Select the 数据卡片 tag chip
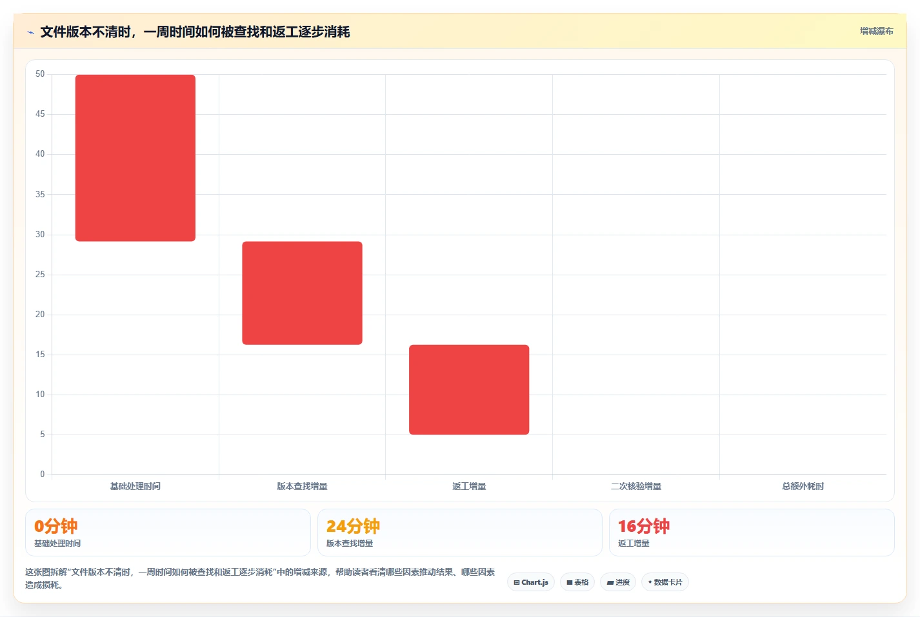920x617 pixels. tap(665, 582)
